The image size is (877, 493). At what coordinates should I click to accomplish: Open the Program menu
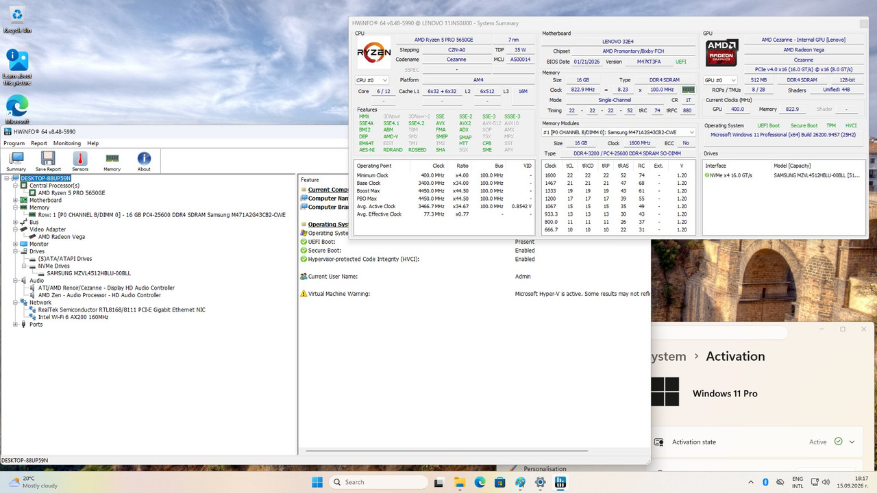[x=14, y=143]
